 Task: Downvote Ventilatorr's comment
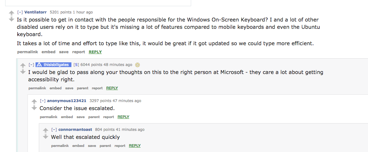click(x=11, y=19)
